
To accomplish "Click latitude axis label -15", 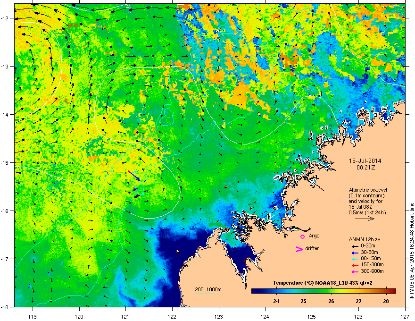I will [5, 162].
